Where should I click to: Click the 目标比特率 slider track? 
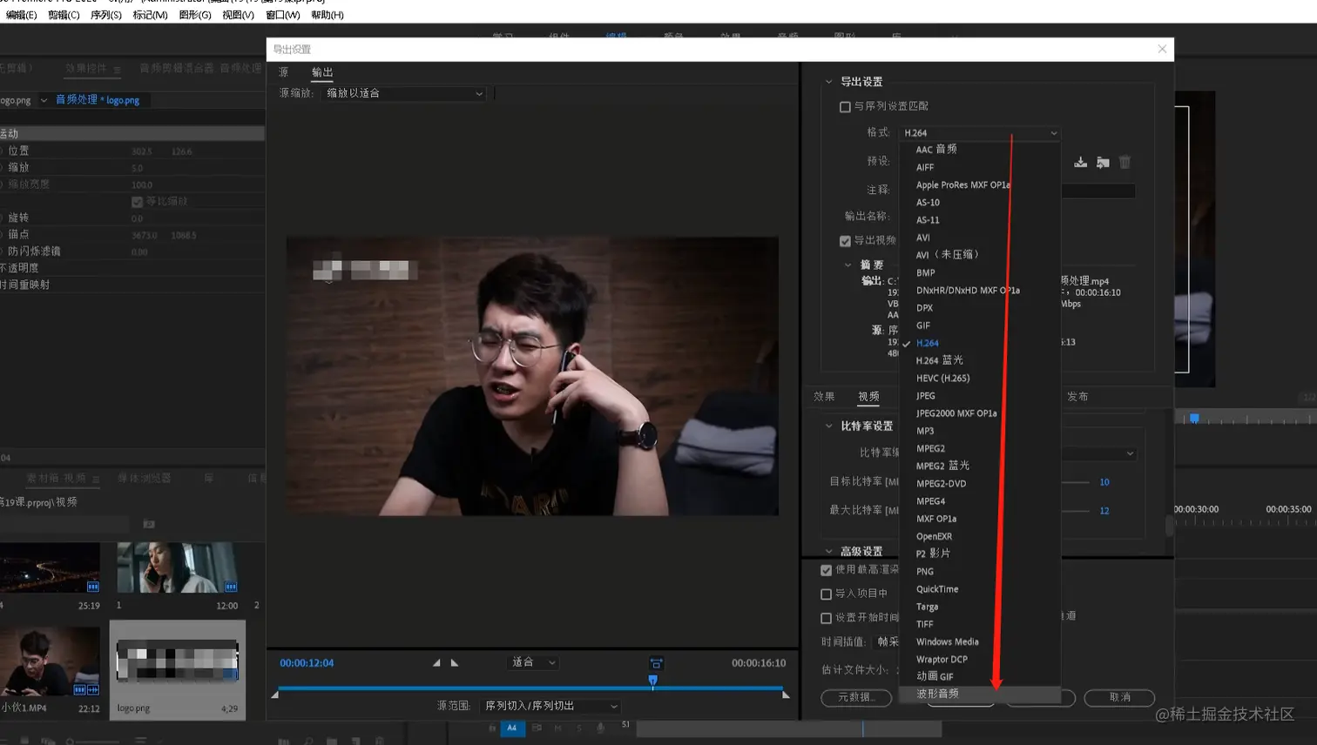[1076, 482]
